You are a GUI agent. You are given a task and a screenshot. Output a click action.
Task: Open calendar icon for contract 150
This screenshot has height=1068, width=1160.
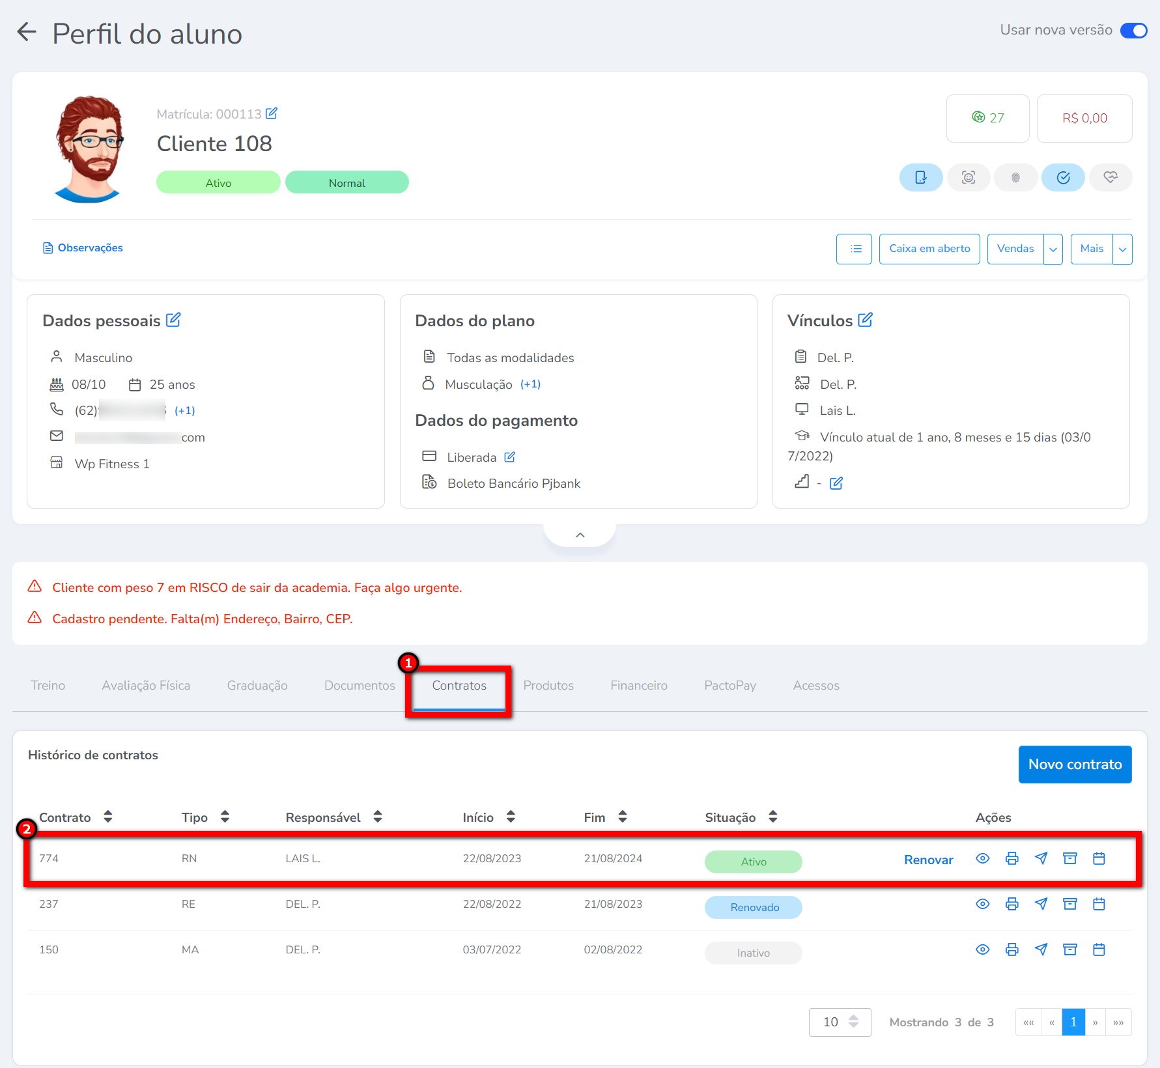(1099, 949)
